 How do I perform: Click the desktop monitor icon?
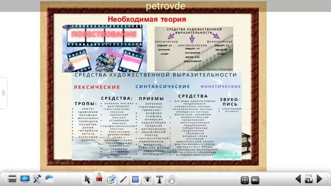pos(25,179)
